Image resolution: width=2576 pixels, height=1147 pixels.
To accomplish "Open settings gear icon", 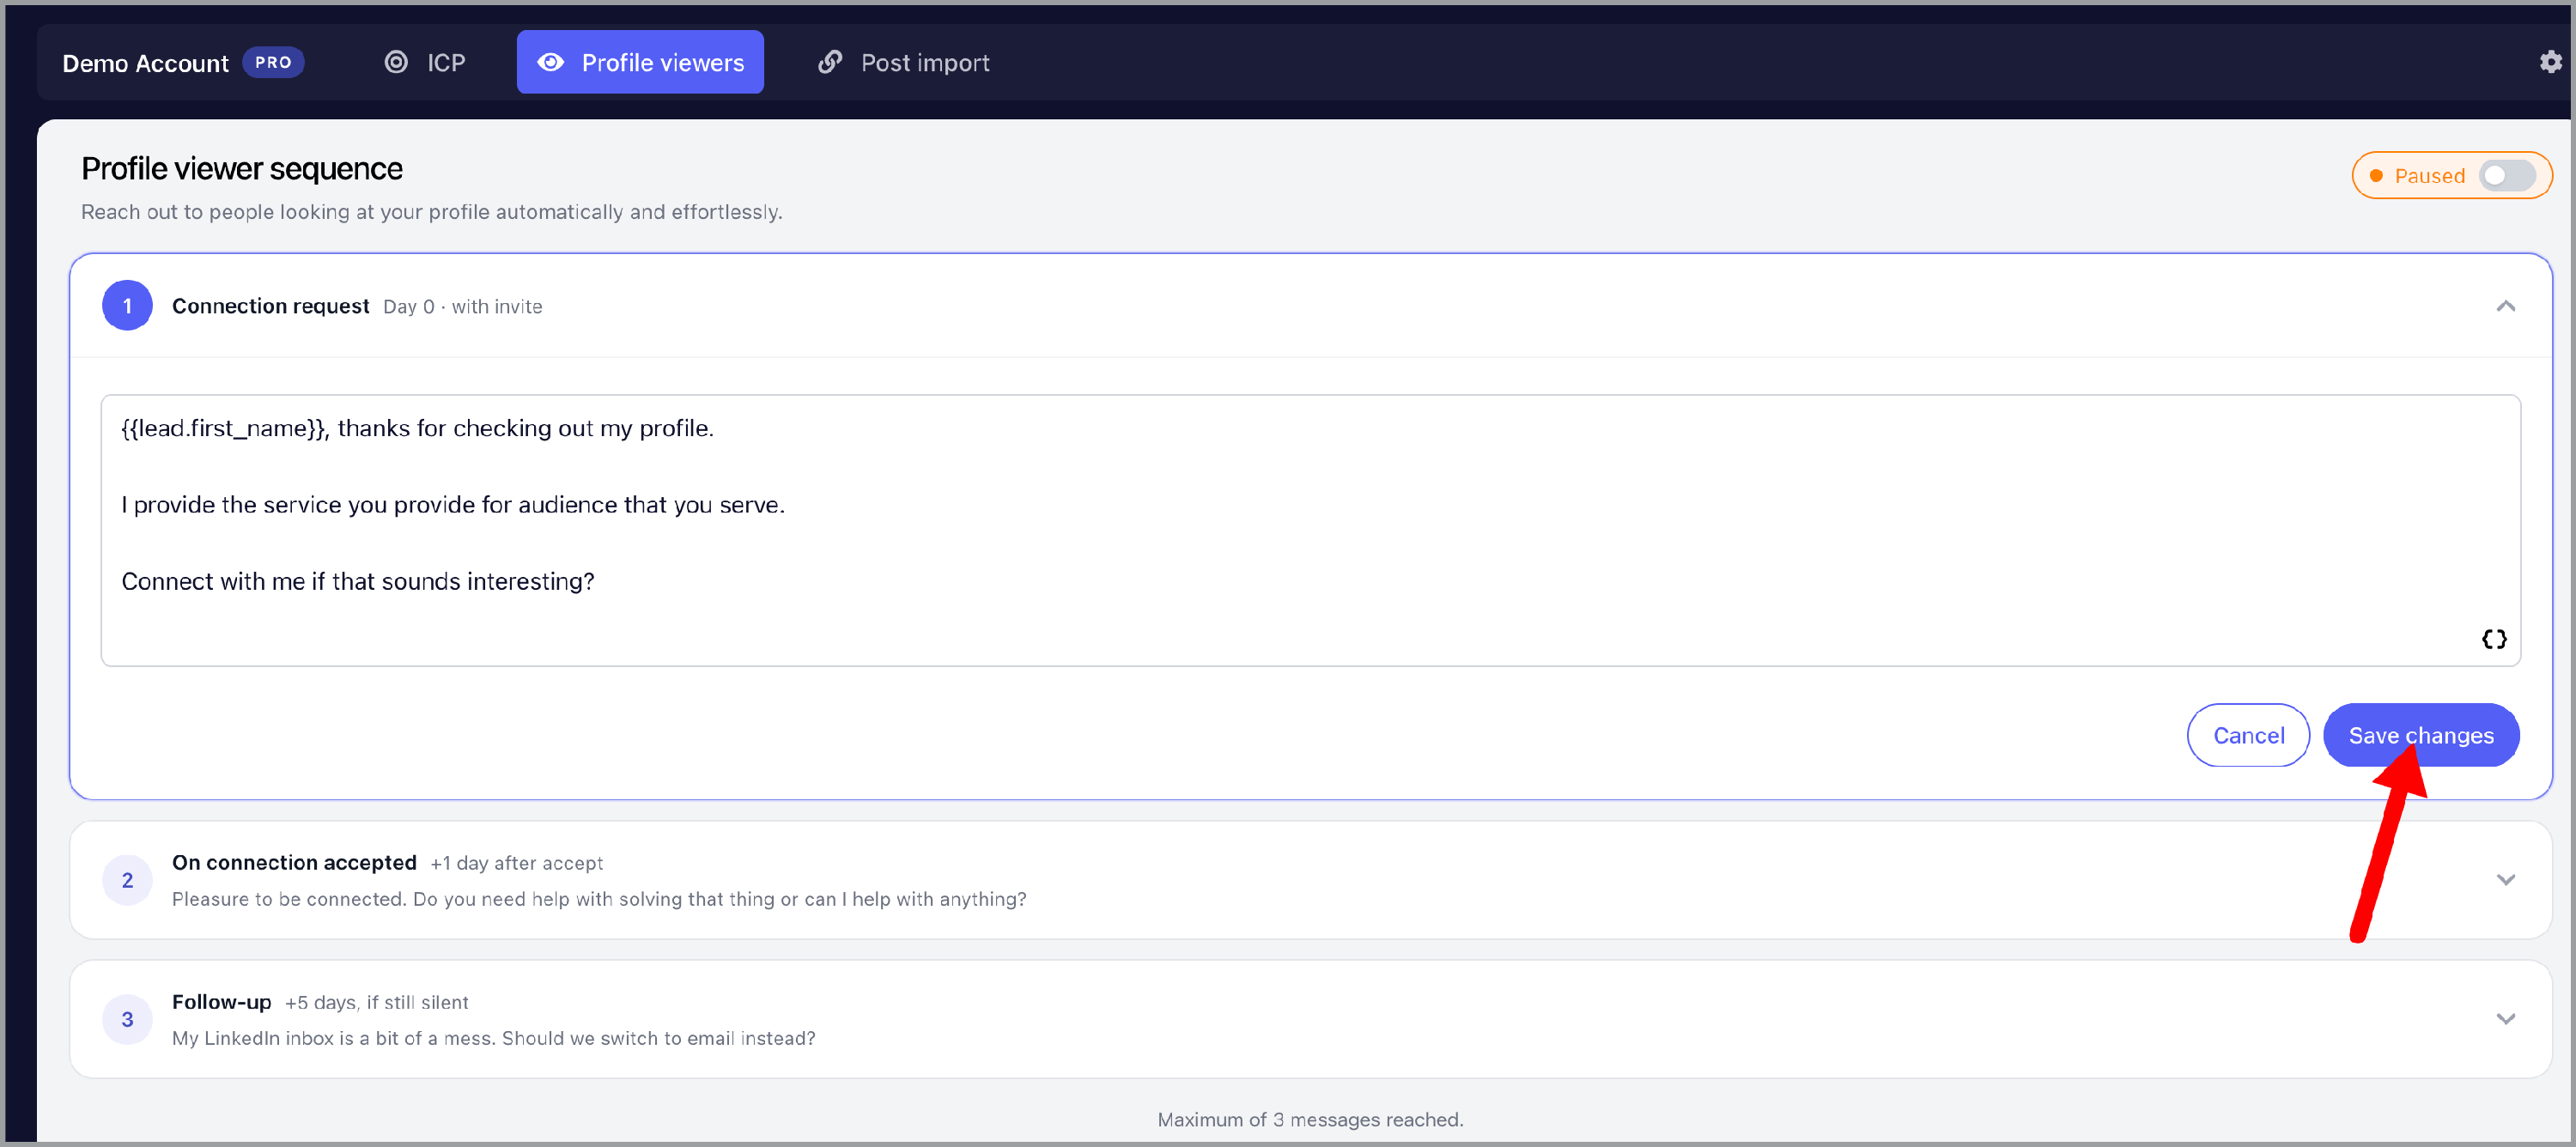I will point(2551,62).
